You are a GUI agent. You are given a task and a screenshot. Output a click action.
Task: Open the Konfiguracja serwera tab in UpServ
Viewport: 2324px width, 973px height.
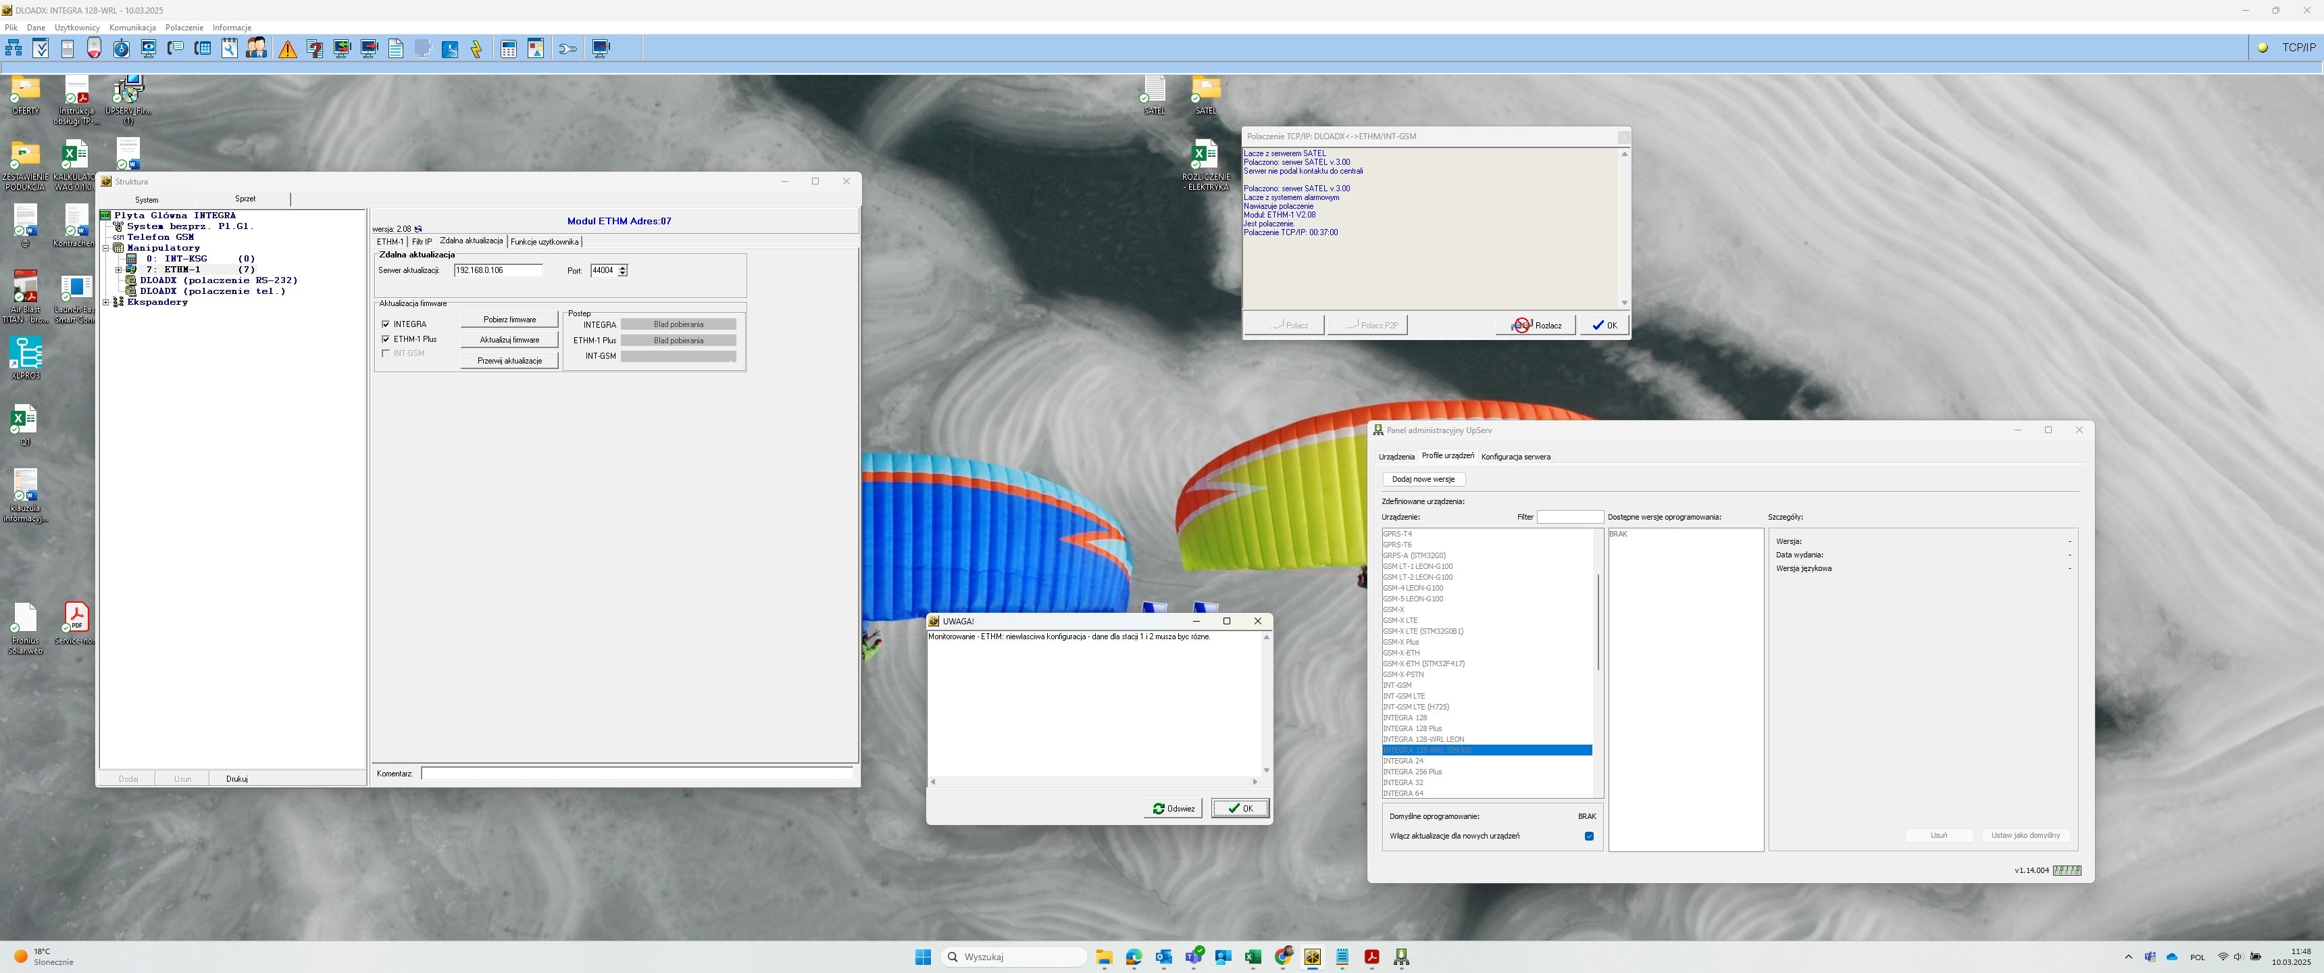pyautogui.click(x=1515, y=457)
